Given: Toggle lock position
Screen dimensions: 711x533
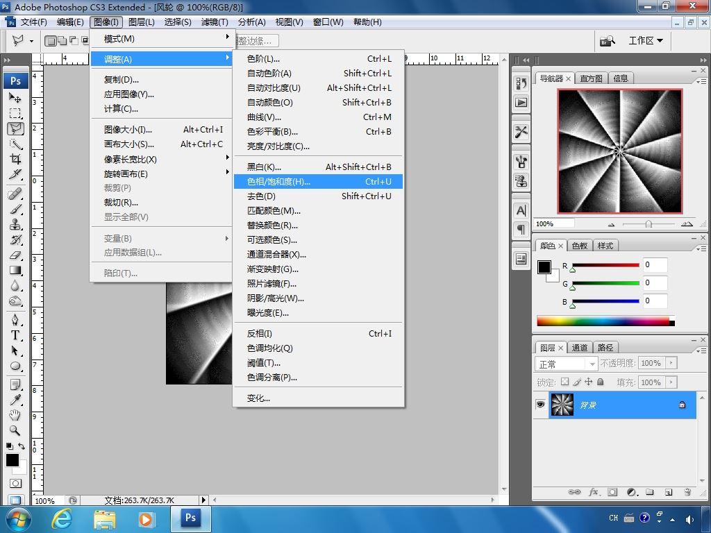Looking at the screenshot, I should pos(589,382).
